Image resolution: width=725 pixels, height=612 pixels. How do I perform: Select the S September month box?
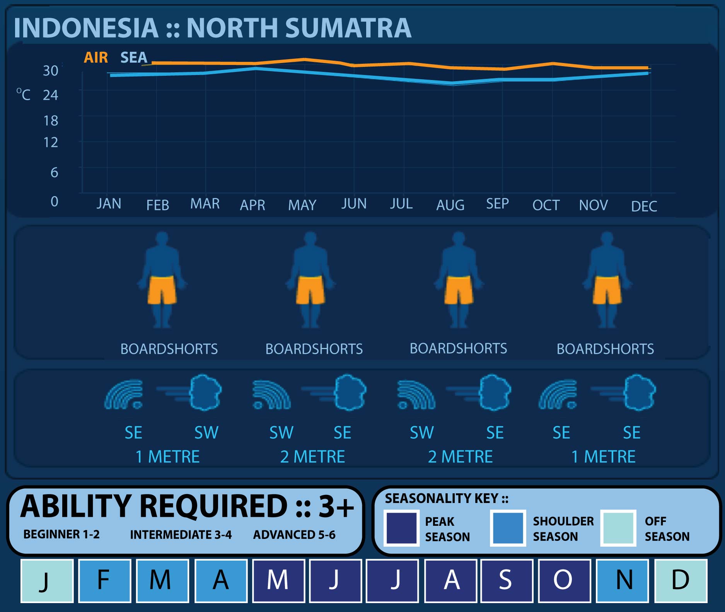pyautogui.click(x=506, y=581)
